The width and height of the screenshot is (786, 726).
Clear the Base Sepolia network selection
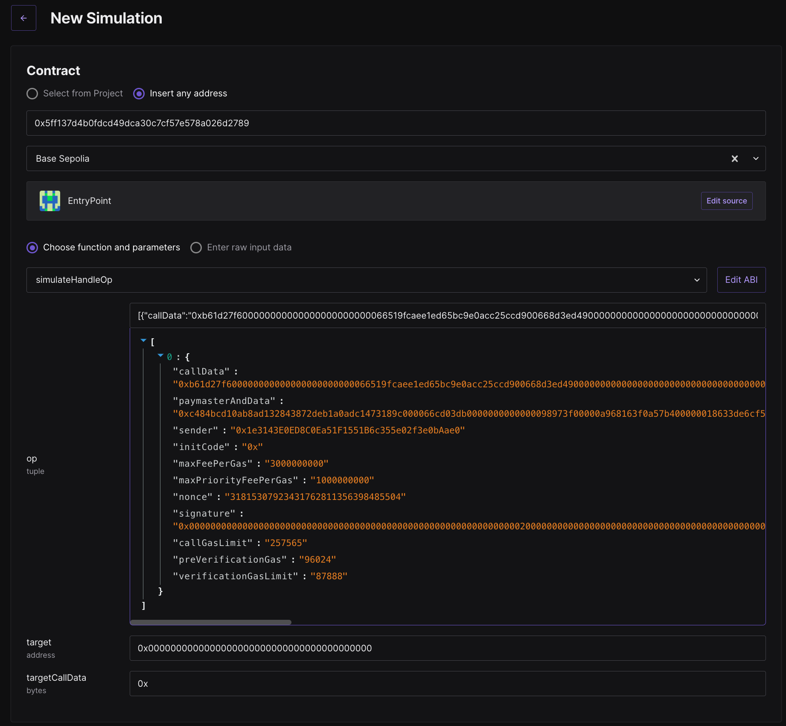coord(734,159)
